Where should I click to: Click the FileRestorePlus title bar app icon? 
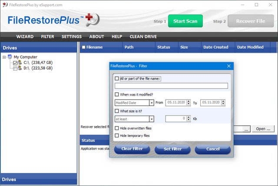5,5
